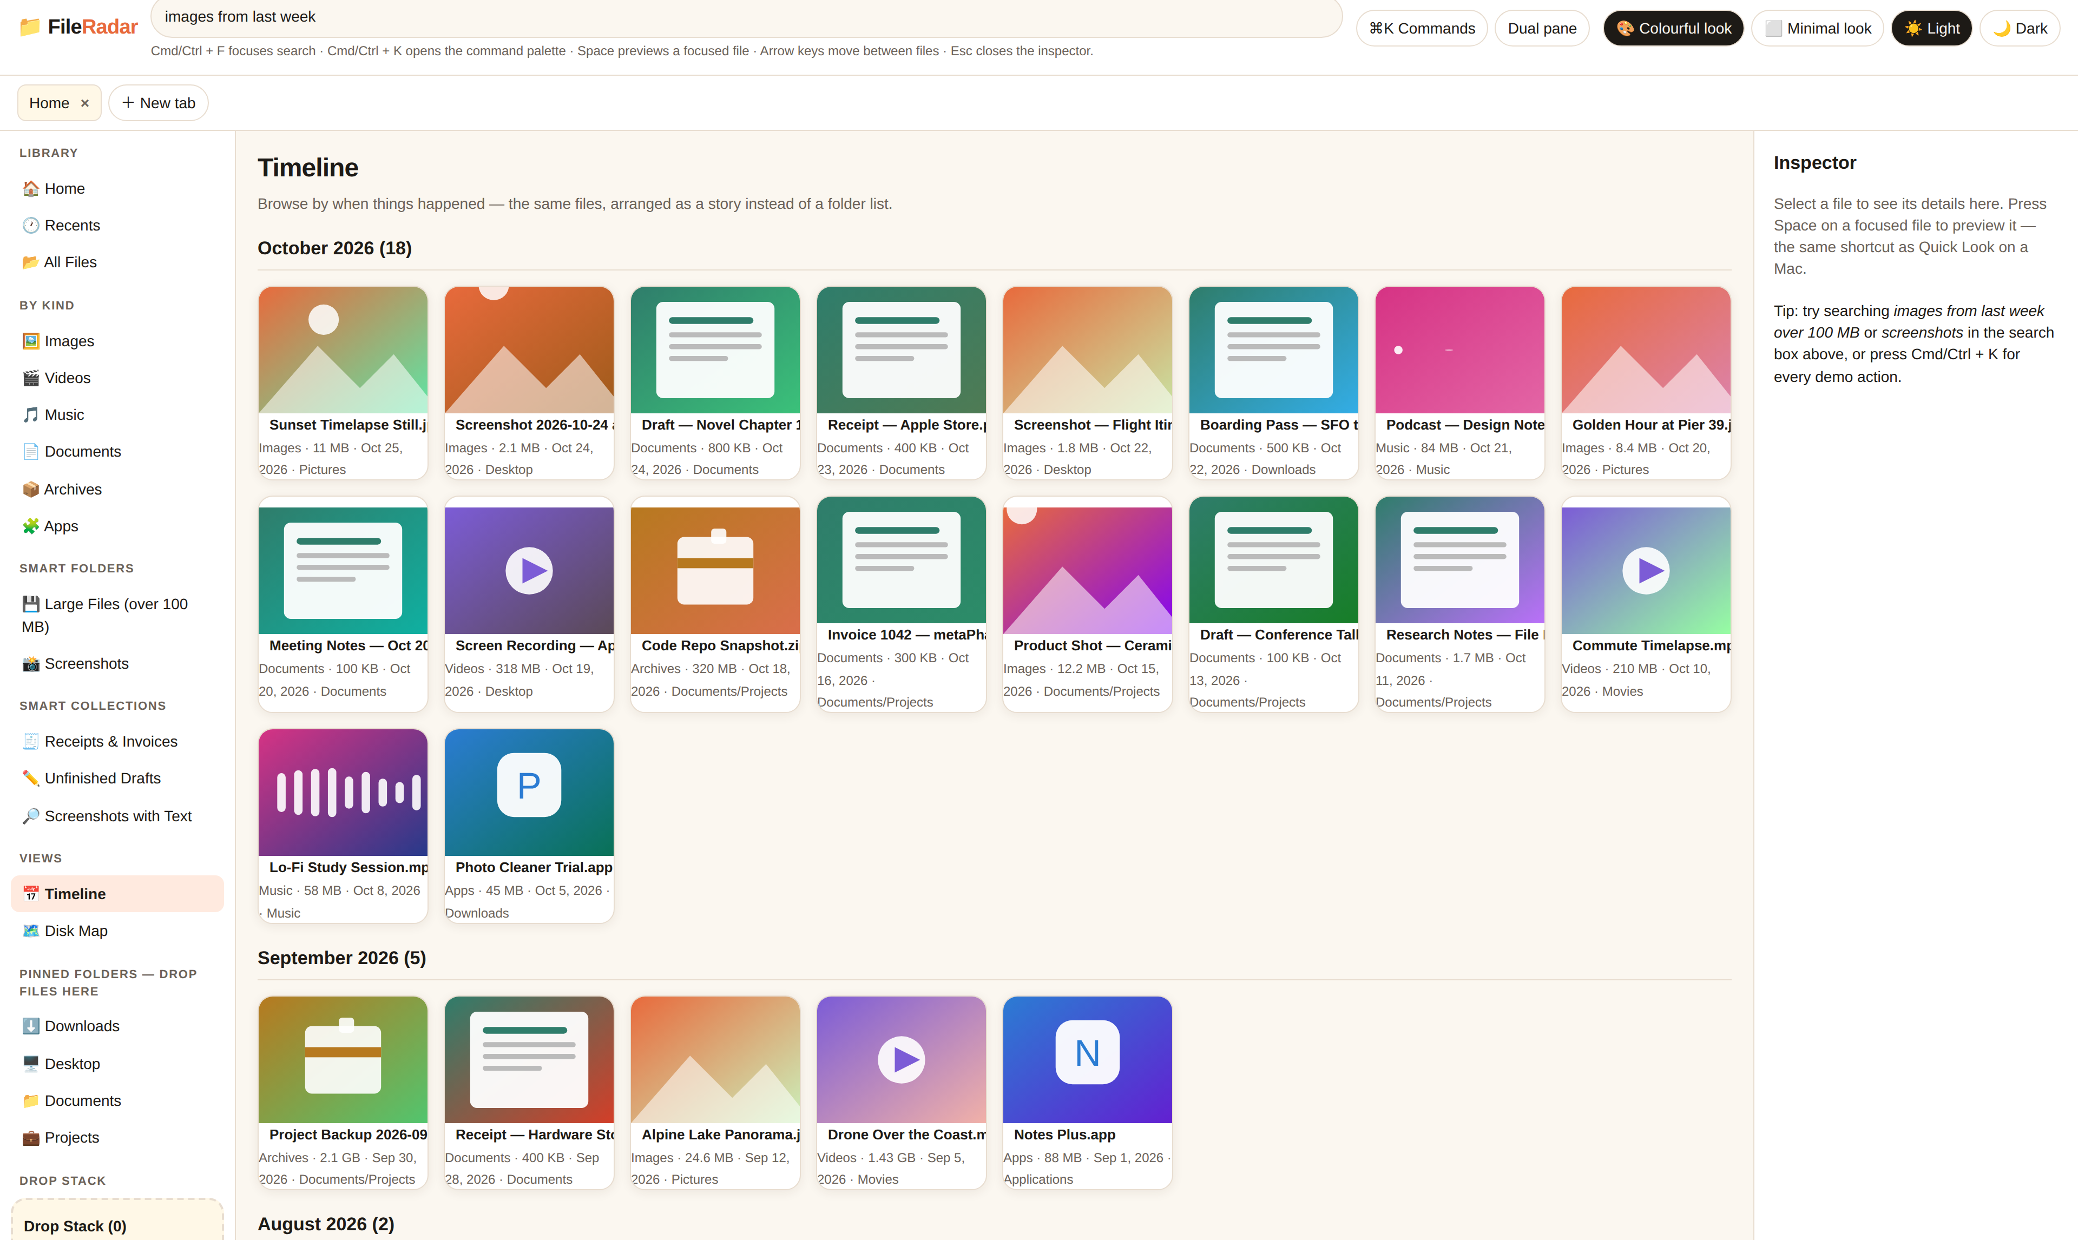Screen dimensions: 2078x1240
Task: Select the Dark theme
Action: 2020,29
